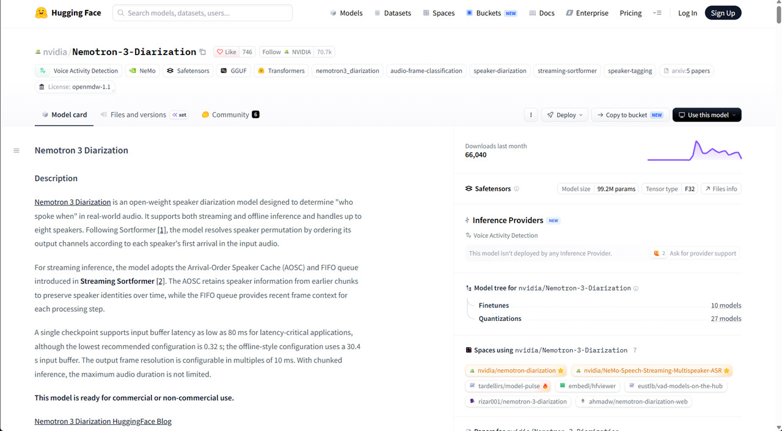Screen dimensions: 782x431
Task: Click the Log In link
Action: tap(687, 13)
